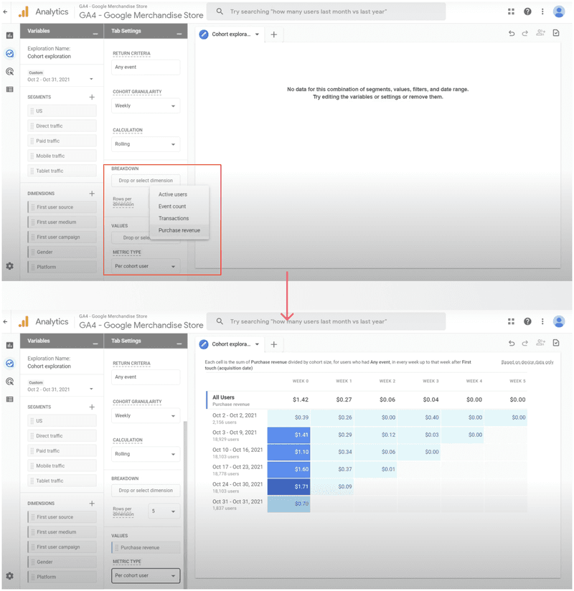Screen dimensions: 574x591
Task: Click the share exploration icon in the bottom toolbar
Action: coord(540,344)
